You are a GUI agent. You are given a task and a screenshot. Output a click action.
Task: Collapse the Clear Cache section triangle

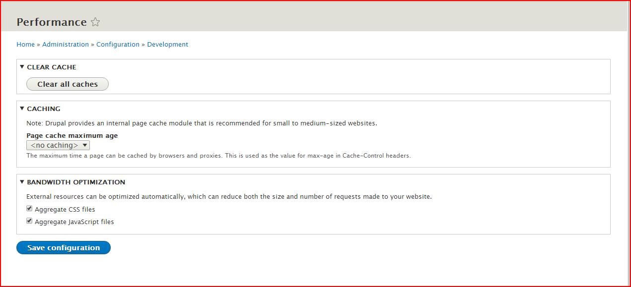22,66
